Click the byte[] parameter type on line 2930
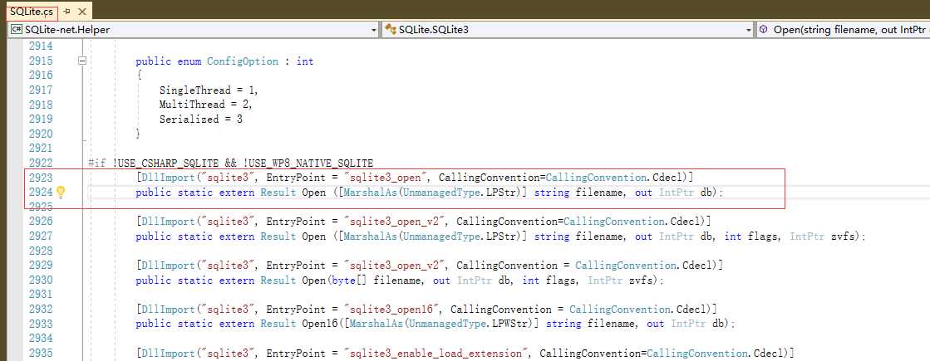Screen dimensions: 930x361 tap(349, 280)
